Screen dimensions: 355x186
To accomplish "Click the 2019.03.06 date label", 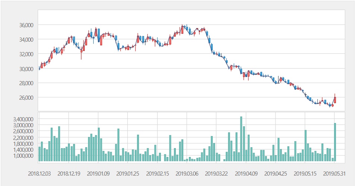I will tap(187, 173).
